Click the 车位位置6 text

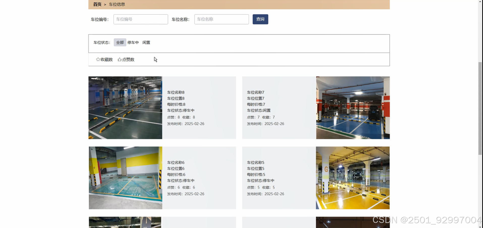(x=176, y=169)
